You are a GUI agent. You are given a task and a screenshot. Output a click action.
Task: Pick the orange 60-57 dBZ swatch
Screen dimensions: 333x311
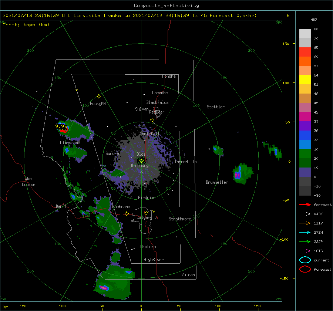point(305,61)
